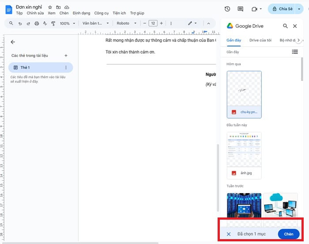
Task: Click the paint format roller icon
Action: coord(53,23)
